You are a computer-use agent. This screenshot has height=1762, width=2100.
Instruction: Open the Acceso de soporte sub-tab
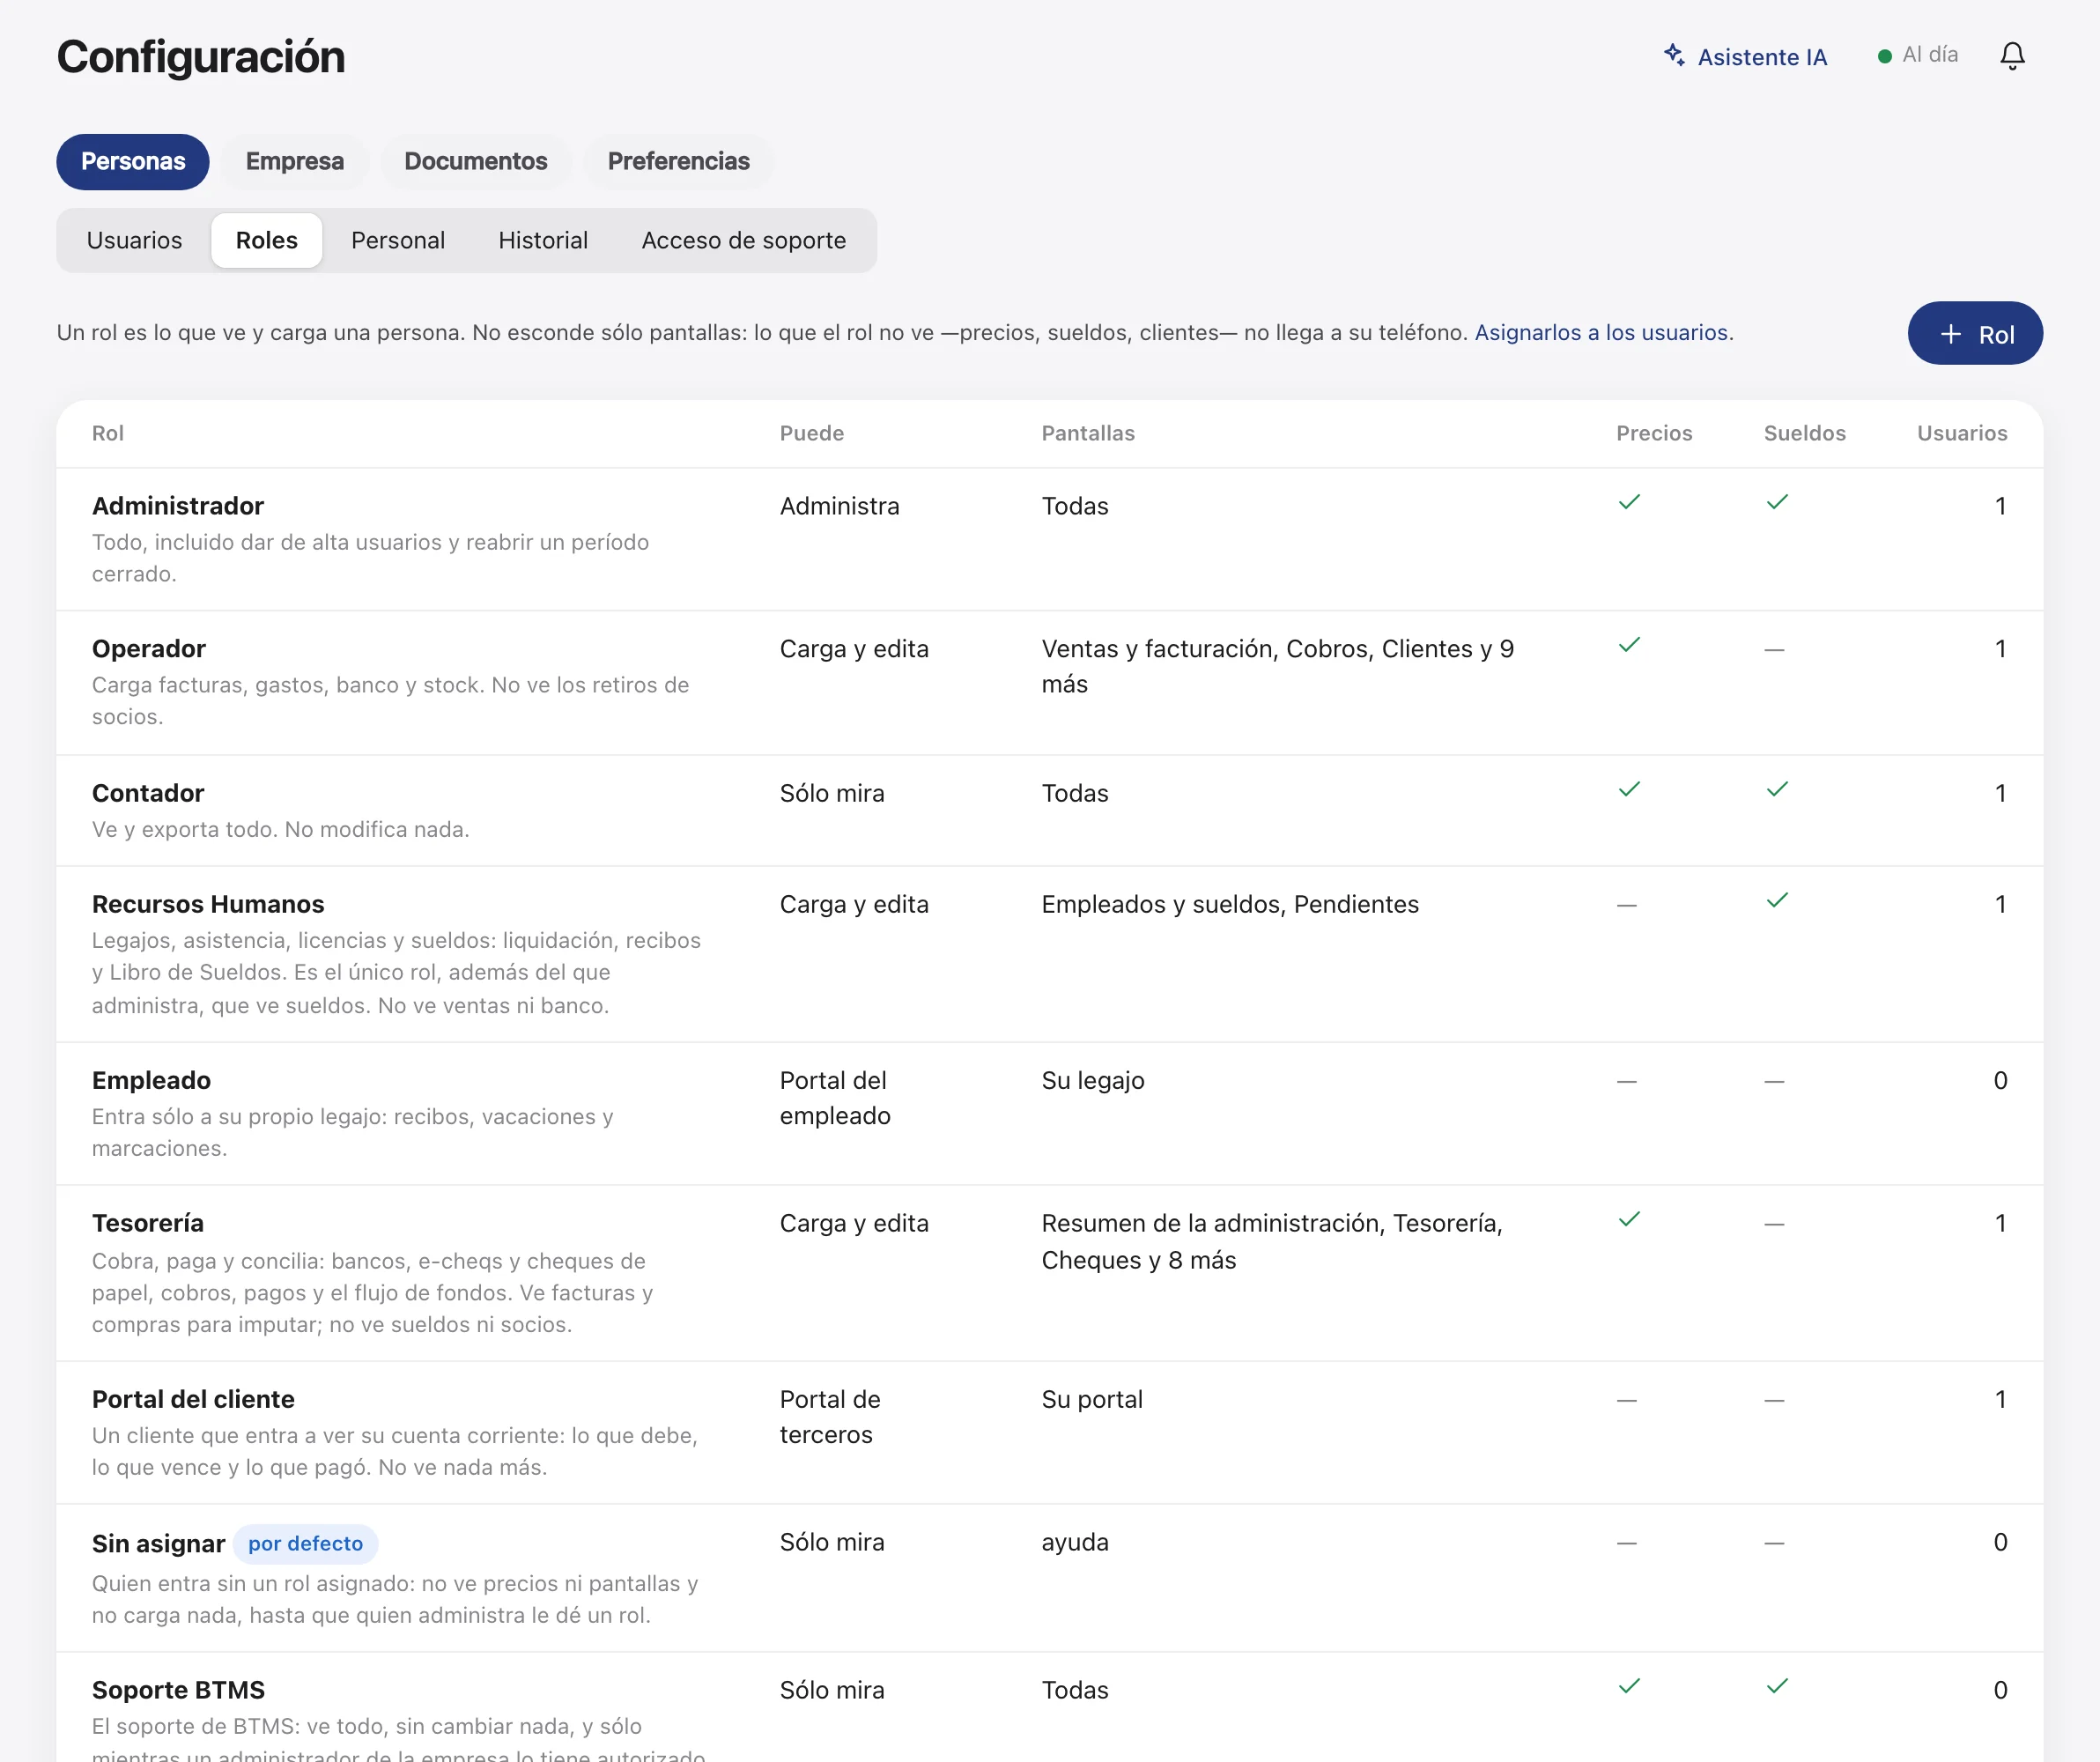(x=744, y=241)
